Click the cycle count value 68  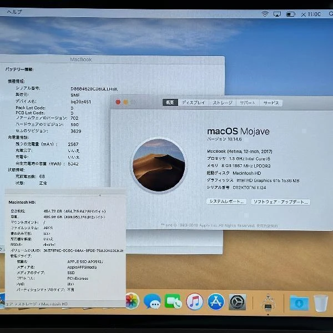coord(42,176)
